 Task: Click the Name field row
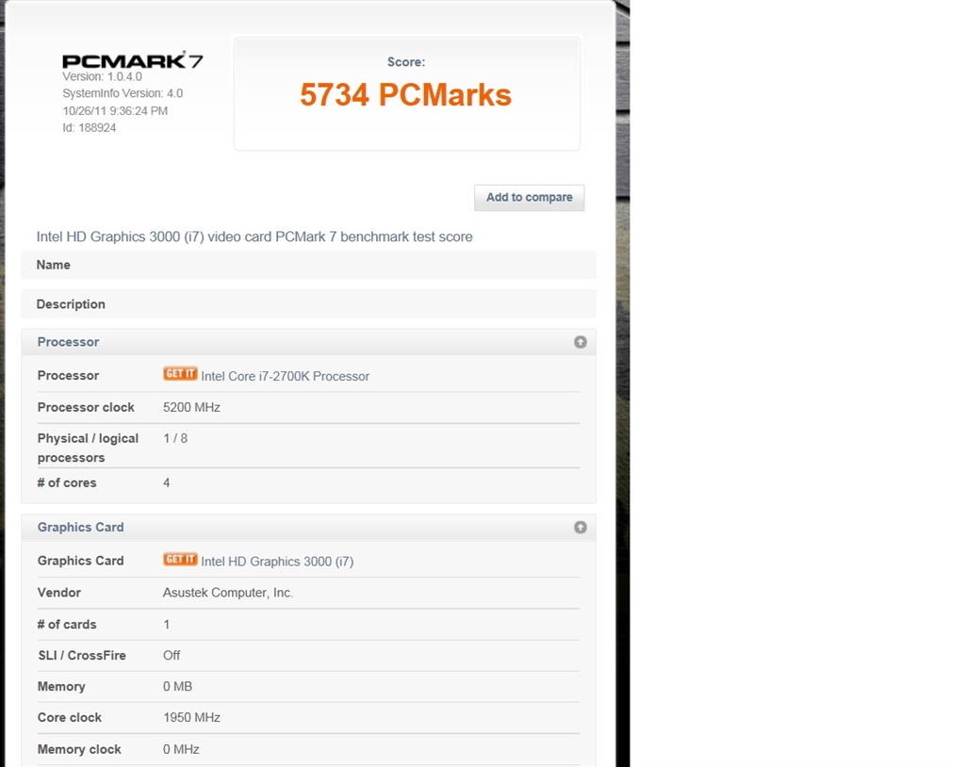[308, 265]
